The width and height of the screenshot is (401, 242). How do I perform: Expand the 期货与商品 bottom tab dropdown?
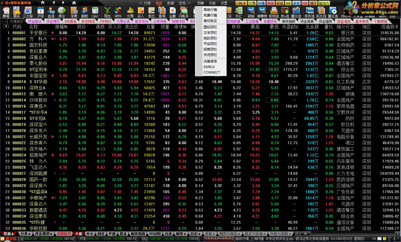click(239, 234)
